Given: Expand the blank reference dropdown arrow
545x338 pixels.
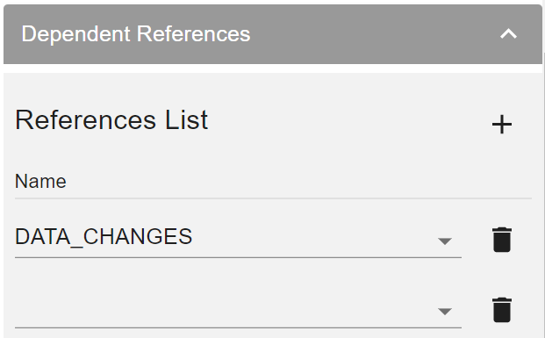Looking at the screenshot, I should pos(445,312).
